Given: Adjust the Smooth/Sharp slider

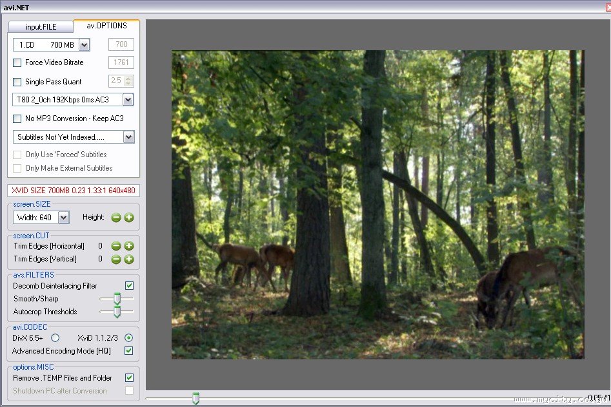Looking at the screenshot, I should [x=117, y=299].
